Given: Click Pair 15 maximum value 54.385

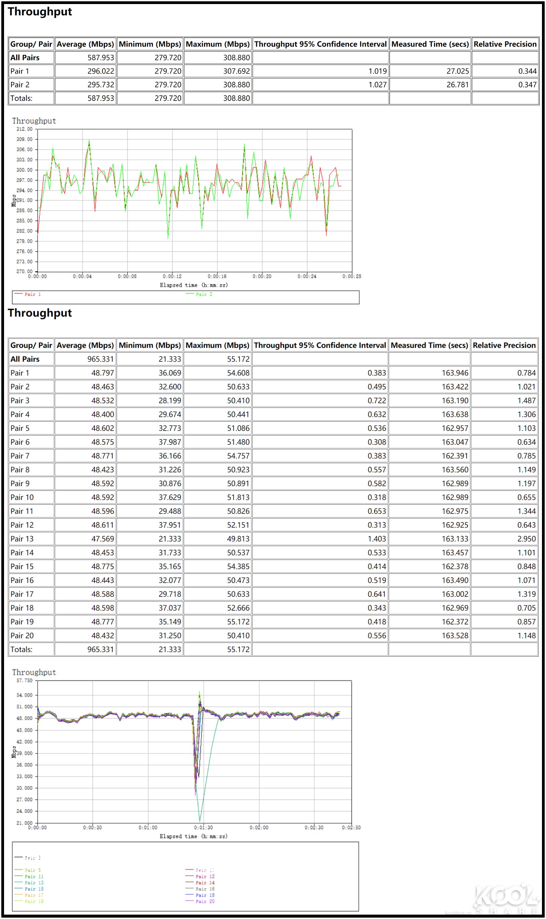Looking at the screenshot, I should [x=238, y=566].
